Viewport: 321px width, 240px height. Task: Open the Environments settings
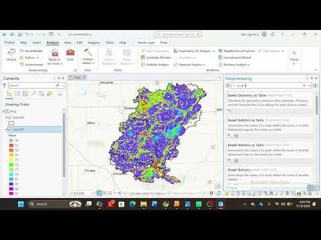[x=31, y=65]
